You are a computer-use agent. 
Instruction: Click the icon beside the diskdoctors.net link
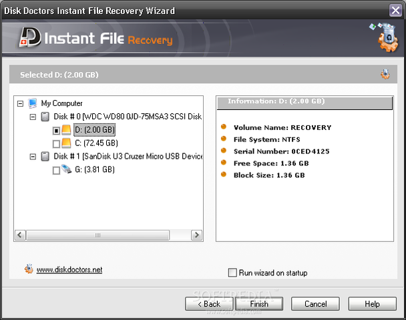click(29, 269)
